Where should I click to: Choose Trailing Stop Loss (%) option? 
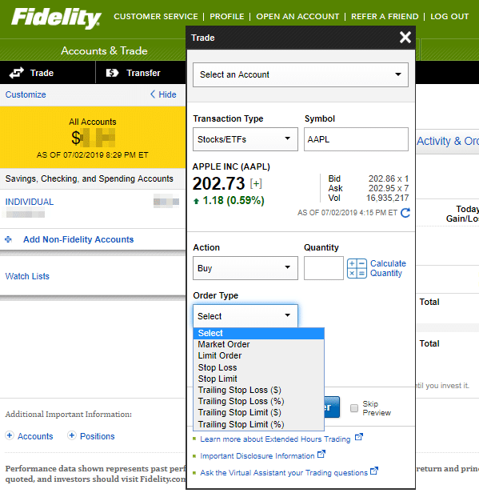[259, 402]
